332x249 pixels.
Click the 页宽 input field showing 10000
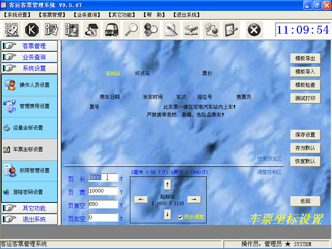click(103, 191)
